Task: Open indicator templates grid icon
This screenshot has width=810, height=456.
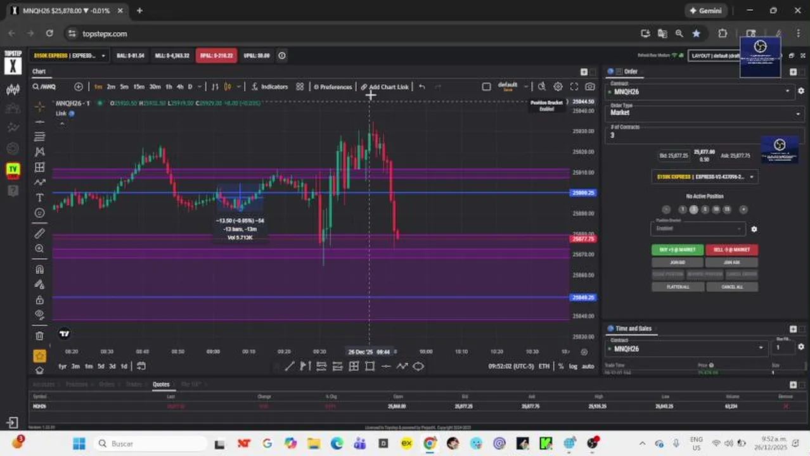Action: click(300, 87)
